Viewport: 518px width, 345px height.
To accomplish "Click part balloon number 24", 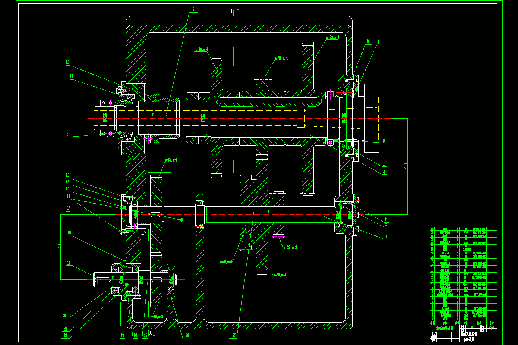I will [x=135, y=335].
